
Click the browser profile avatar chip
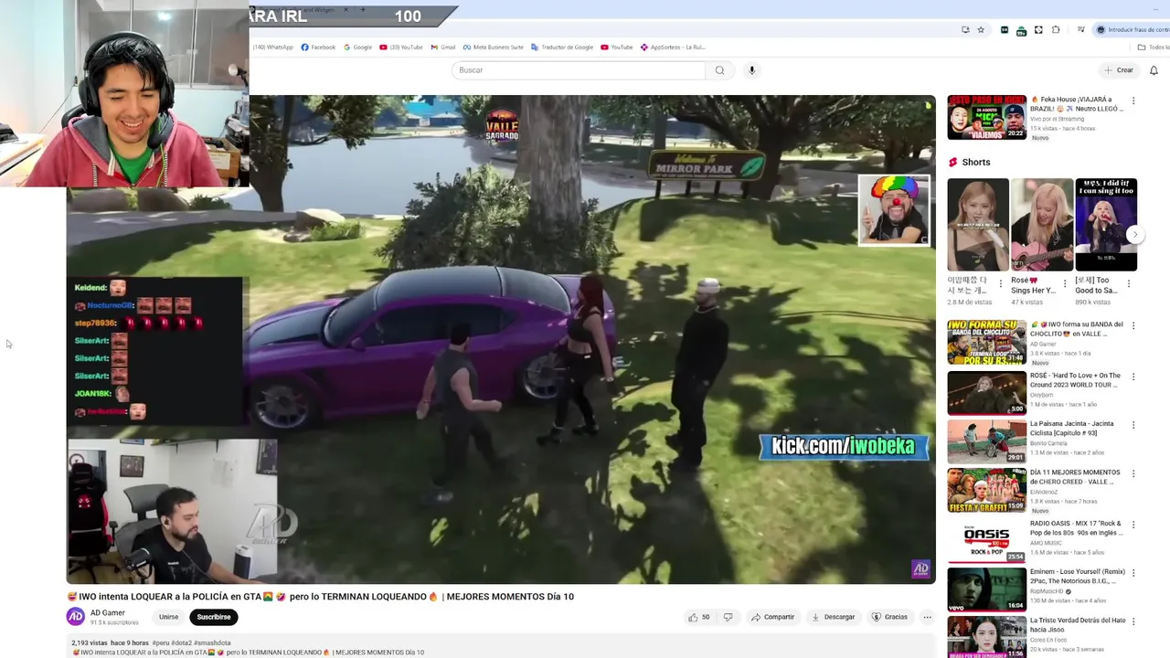coord(1133,30)
